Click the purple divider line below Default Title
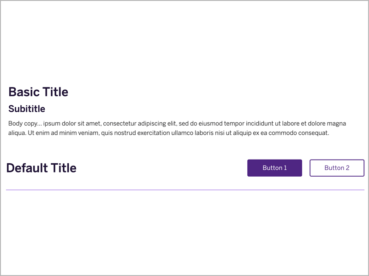The width and height of the screenshot is (369, 276). pyautogui.click(x=184, y=190)
